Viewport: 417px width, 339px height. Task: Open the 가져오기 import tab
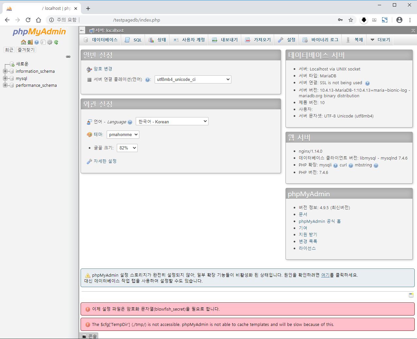click(x=258, y=40)
